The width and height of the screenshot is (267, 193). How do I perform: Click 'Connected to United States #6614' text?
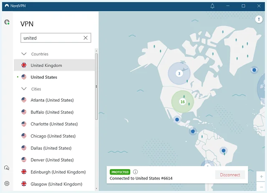click(141, 178)
